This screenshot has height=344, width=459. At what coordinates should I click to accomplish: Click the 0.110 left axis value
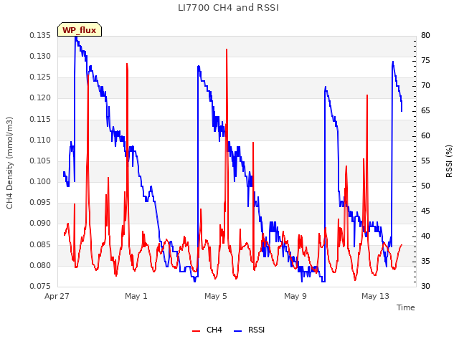tap(40, 140)
